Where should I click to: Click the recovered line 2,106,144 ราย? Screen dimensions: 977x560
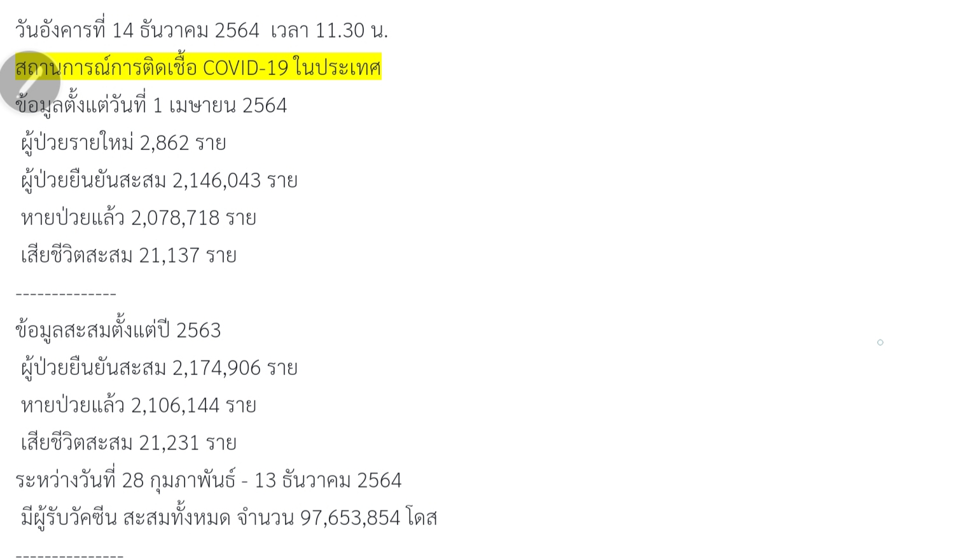139,405
